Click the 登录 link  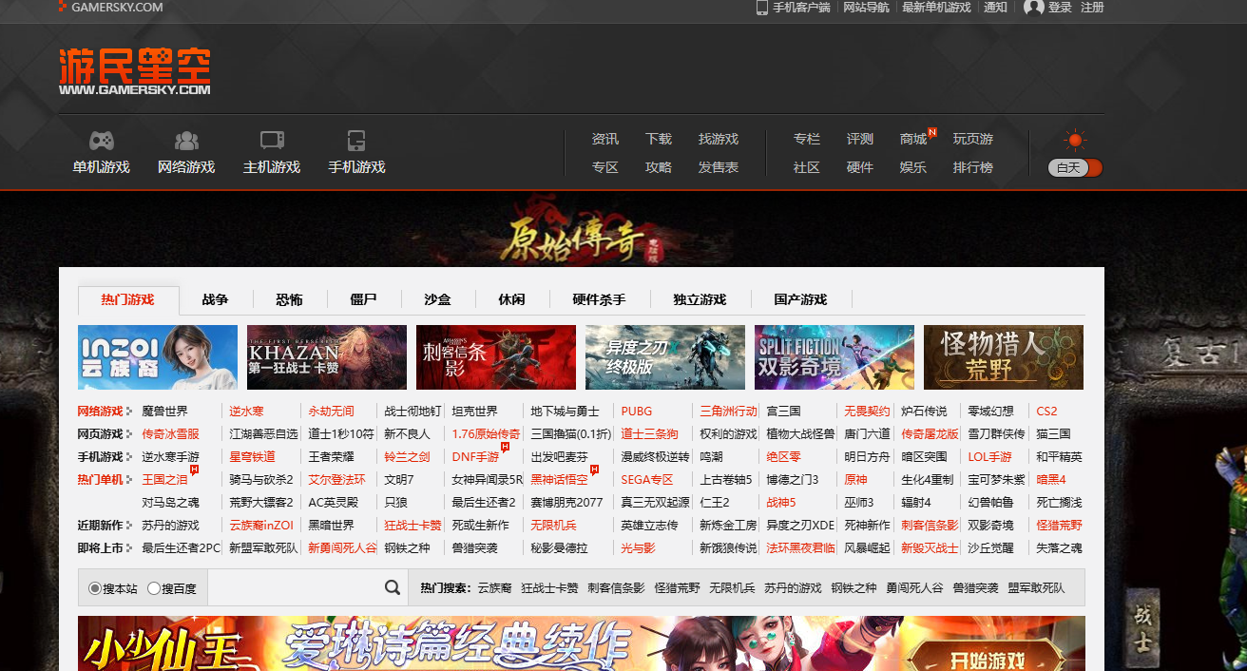[x=1061, y=8]
